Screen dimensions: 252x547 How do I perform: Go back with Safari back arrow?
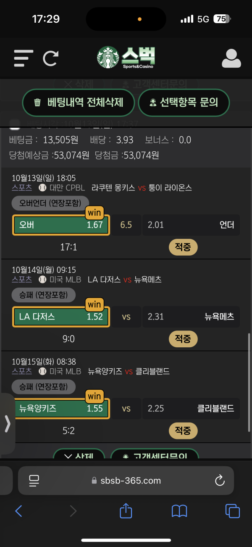18,511
